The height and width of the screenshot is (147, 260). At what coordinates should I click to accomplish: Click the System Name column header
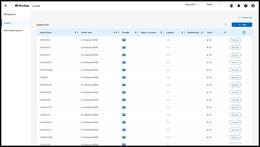(x=46, y=33)
